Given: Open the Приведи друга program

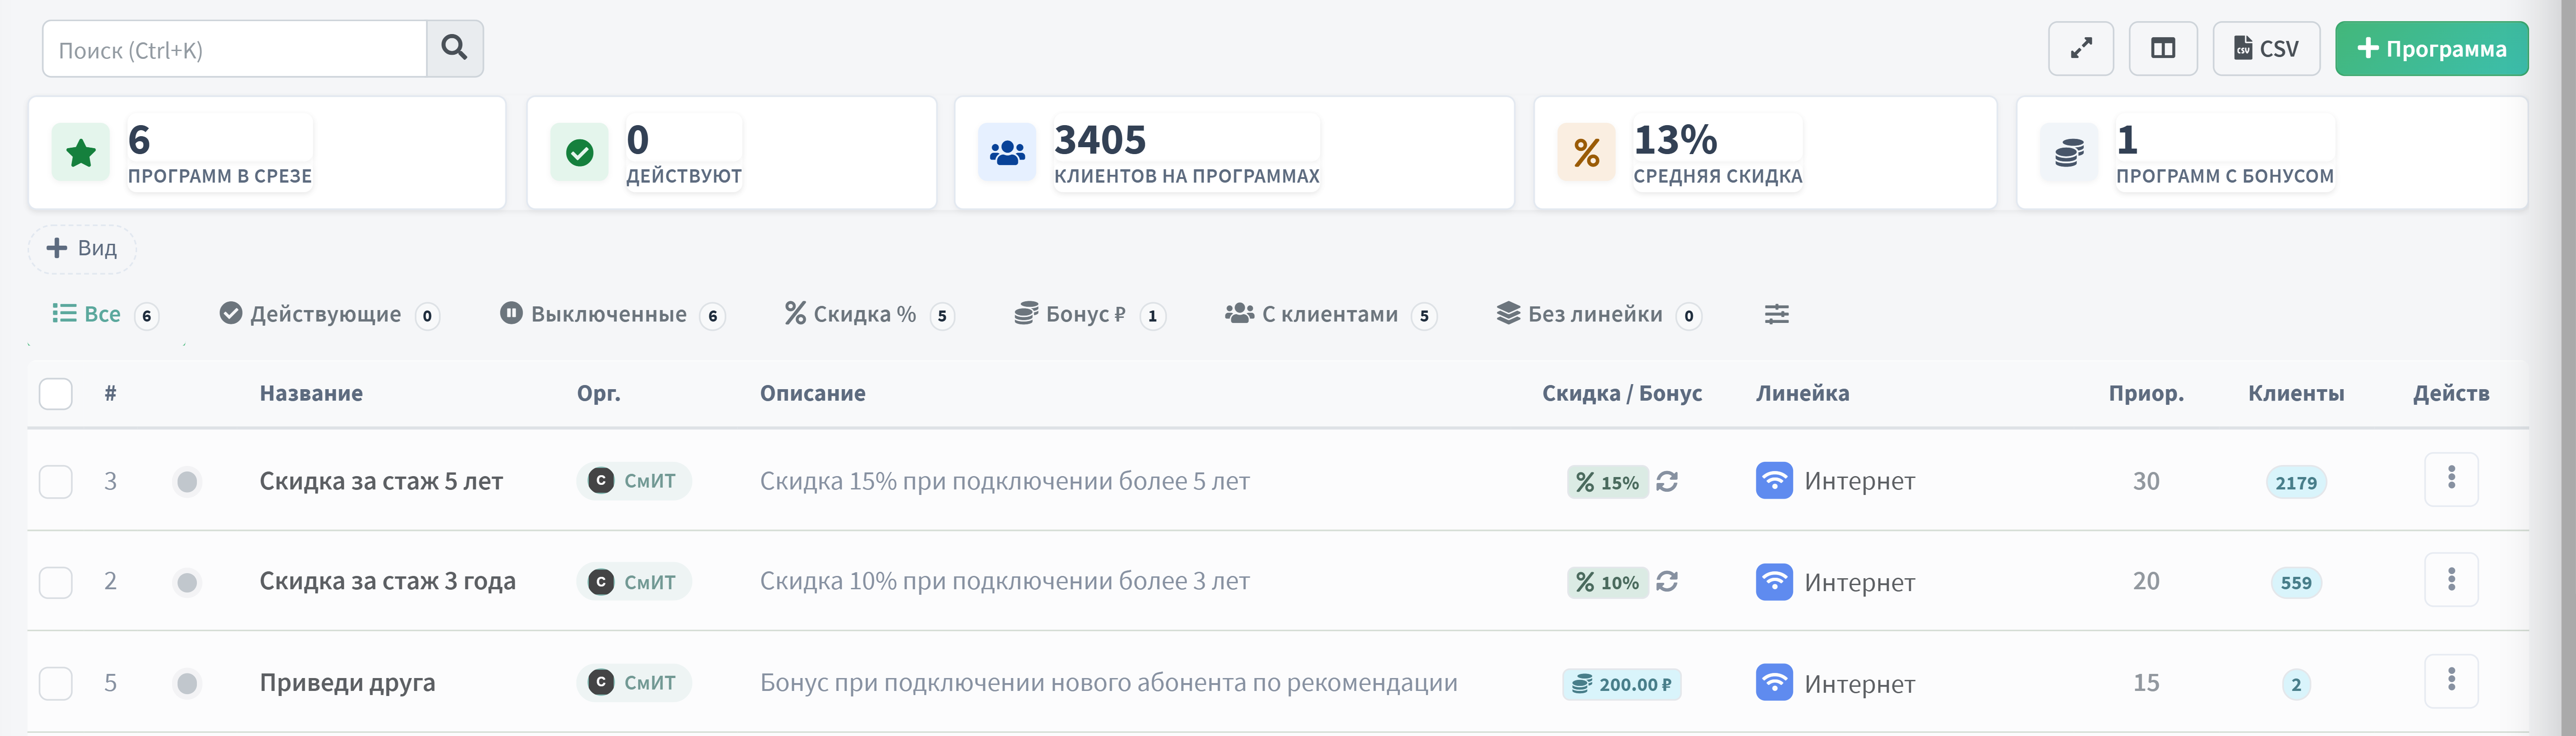Looking at the screenshot, I should click(347, 682).
